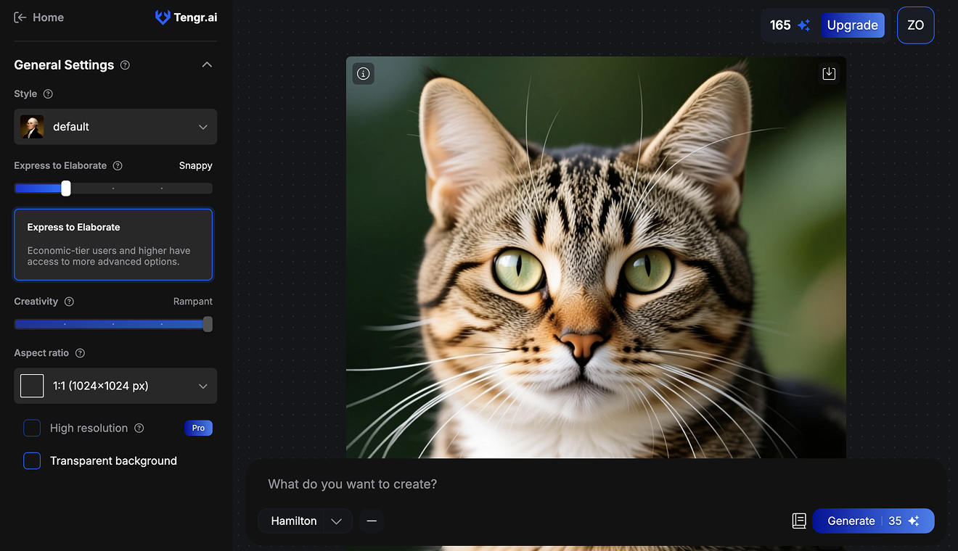Click the Tengr.ai logo
The width and height of the screenshot is (958, 551).
[x=186, y=17]
